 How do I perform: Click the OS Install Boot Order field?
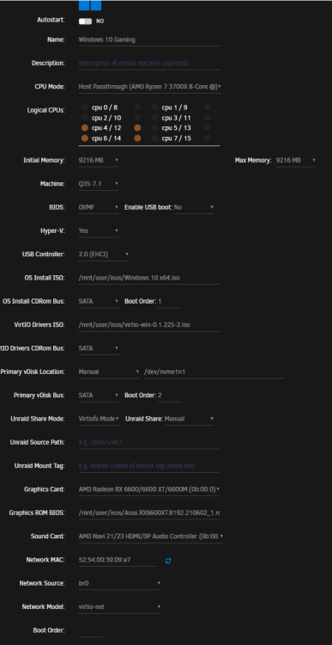pos(169,302)
